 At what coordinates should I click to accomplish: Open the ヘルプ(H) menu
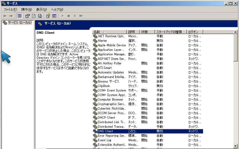coord(57,10)
